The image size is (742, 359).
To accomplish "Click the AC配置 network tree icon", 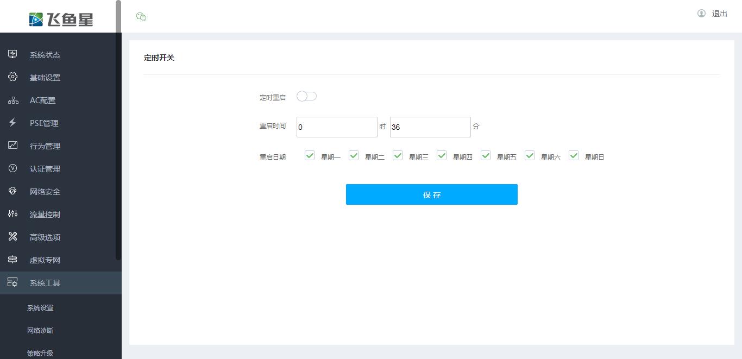I will click(12, 100).
